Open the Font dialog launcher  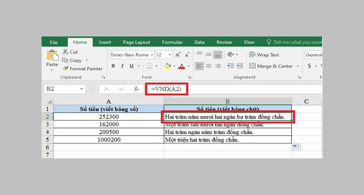(190, 77)
